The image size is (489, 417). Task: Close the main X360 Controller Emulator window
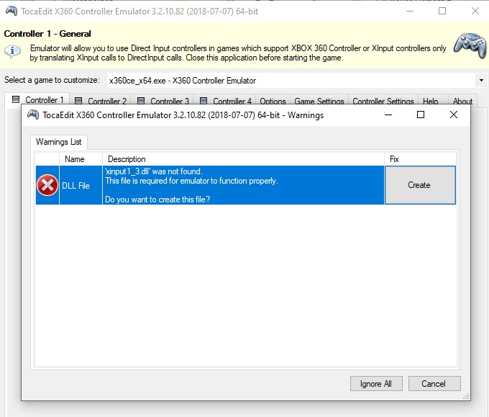[475, 11]
